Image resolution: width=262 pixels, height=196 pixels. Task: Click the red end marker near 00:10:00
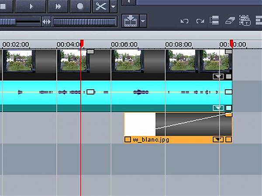[231, 44]
